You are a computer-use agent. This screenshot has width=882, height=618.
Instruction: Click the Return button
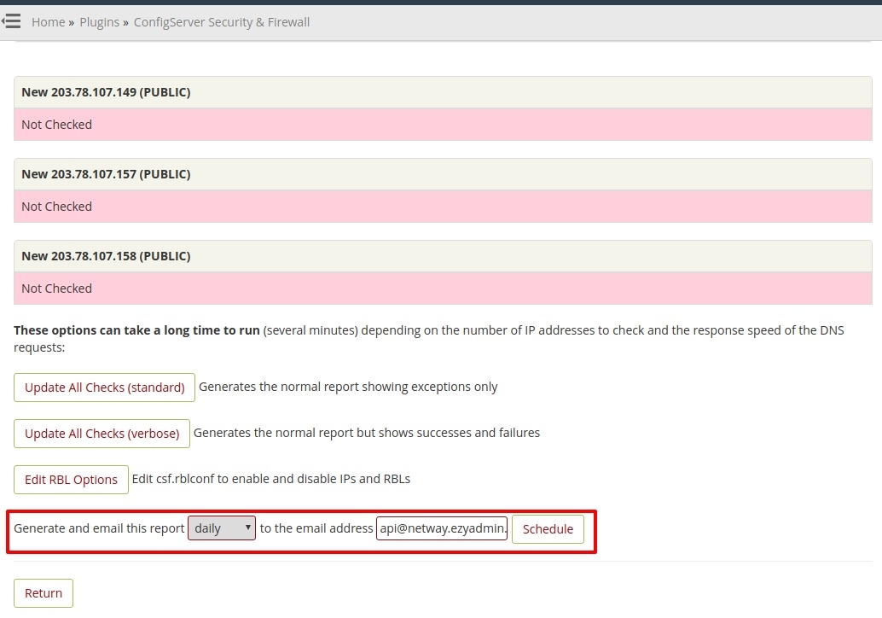point(44,593)
